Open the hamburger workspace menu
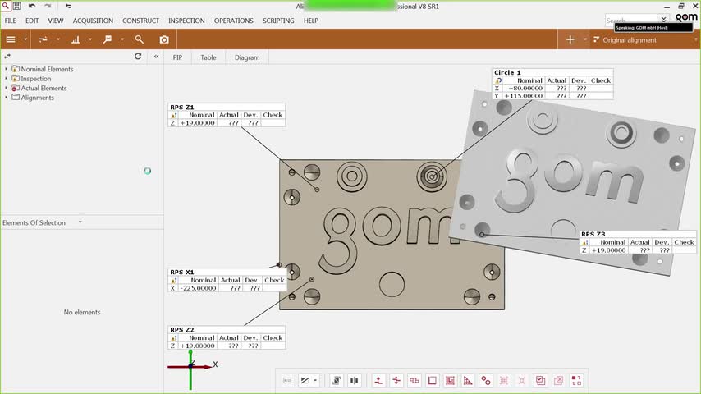 click(x=11, y=39)
